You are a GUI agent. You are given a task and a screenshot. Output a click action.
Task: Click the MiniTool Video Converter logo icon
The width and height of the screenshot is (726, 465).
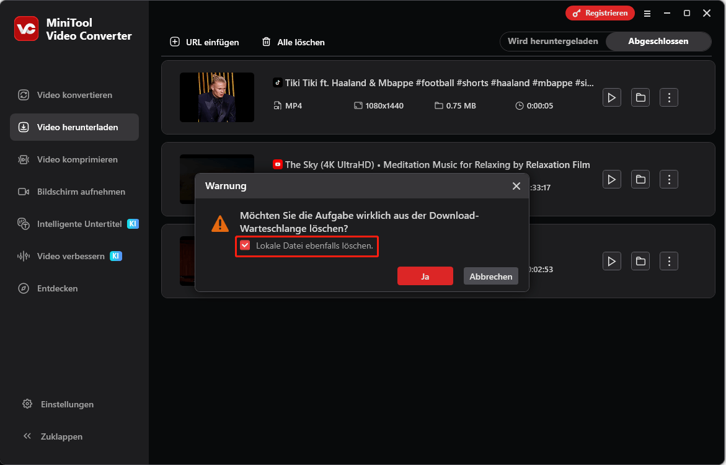point(26,29)
